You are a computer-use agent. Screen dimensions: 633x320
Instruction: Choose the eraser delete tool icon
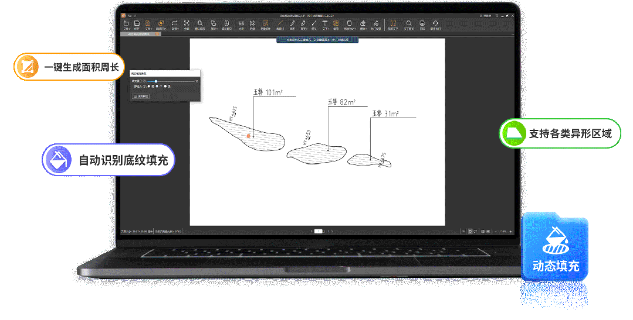(363, 23)
